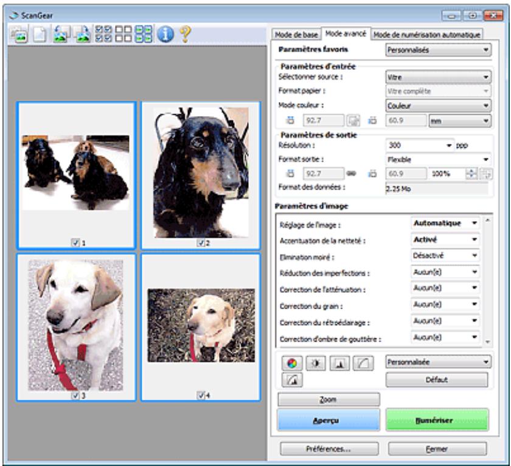The width and height of the screenshot is (511, 466).
Task: Click the output width icon beside 92.7
Action: (290, 173)
